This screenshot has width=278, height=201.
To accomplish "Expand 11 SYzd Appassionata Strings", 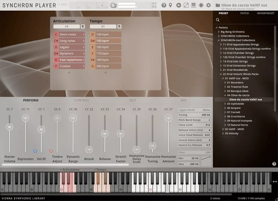I will pyautogui.click(x=221, y=44).
